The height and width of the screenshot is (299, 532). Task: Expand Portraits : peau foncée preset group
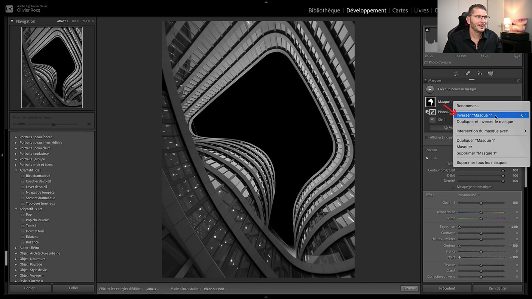point(16,137)
